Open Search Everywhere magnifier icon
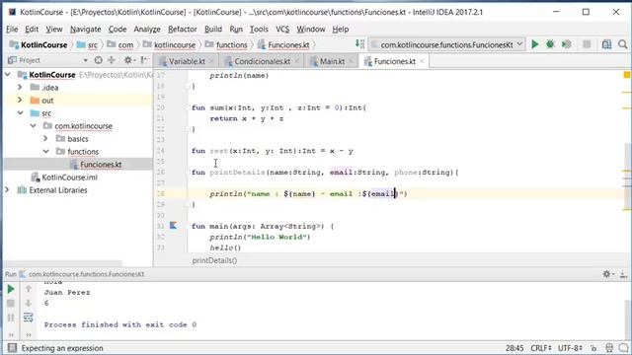The width and height of the screenshot is (632, 355). (x=623, y=44)
